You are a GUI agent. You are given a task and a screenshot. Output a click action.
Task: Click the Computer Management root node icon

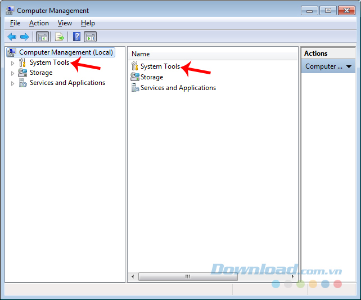[11, 52]
